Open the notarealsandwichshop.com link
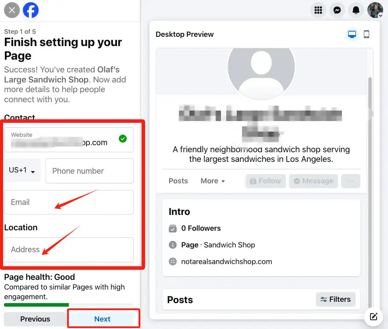Screen dimensions: 388x329 pyautogui.click(x=226, y=261)
